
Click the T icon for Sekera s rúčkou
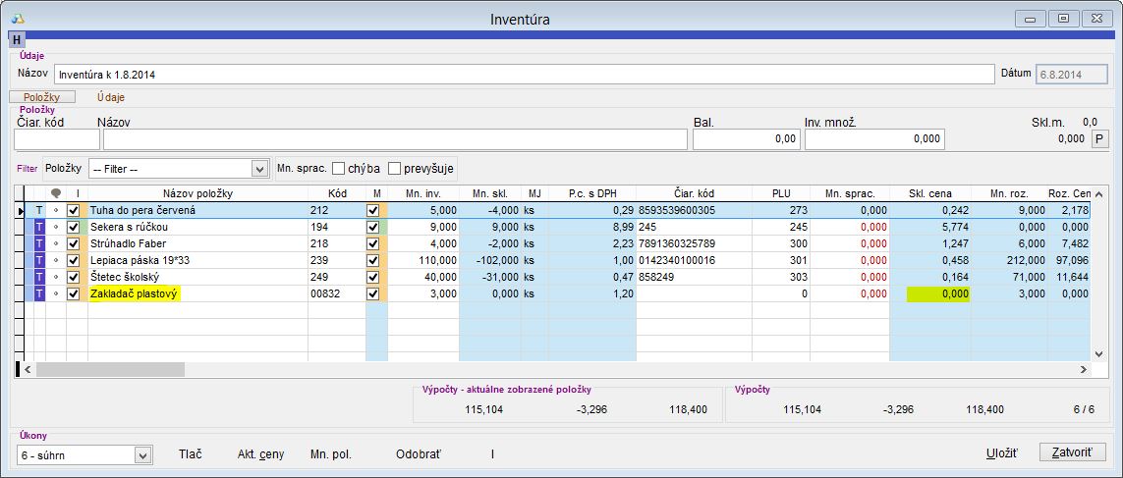[x=39, y=227]
